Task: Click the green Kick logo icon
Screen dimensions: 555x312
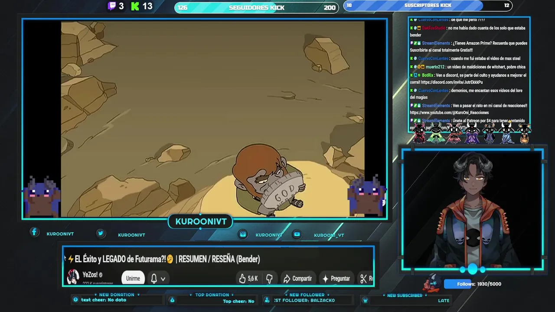Action: [x=135, y=6]
